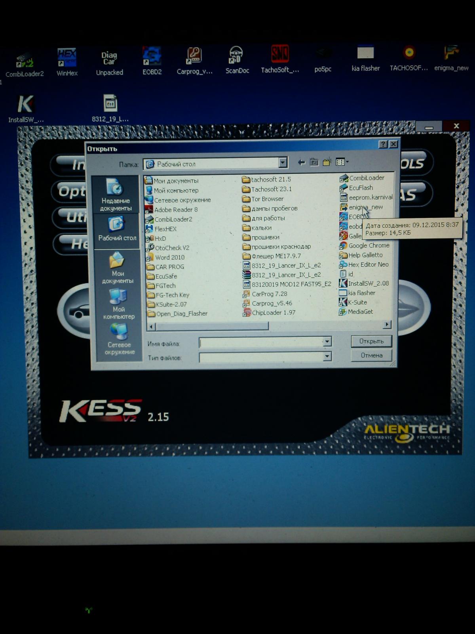Expand the Тип файлов dropdown
475x634 pixels.
(327, 357)
